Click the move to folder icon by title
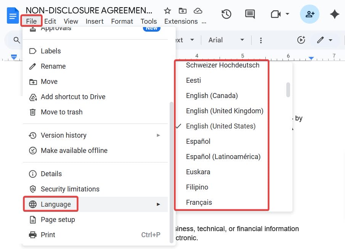Image resolution: width=345 pixels, height=249 pixels. [182, 11]
